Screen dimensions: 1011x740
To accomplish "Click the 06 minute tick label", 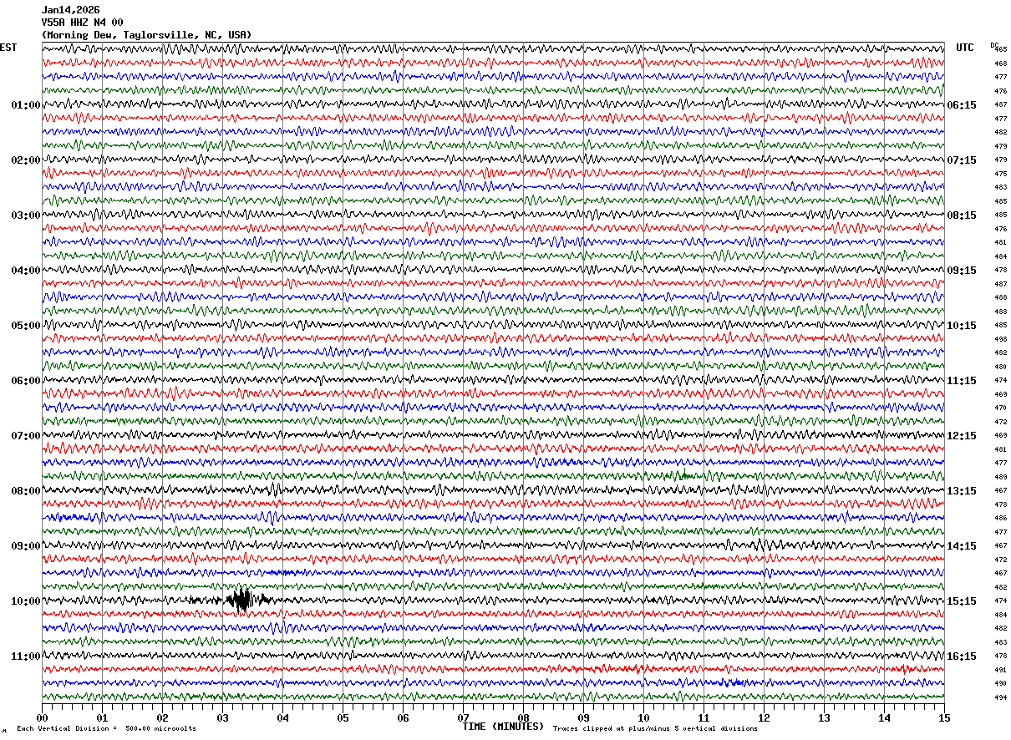I will [x=403, y=717].
